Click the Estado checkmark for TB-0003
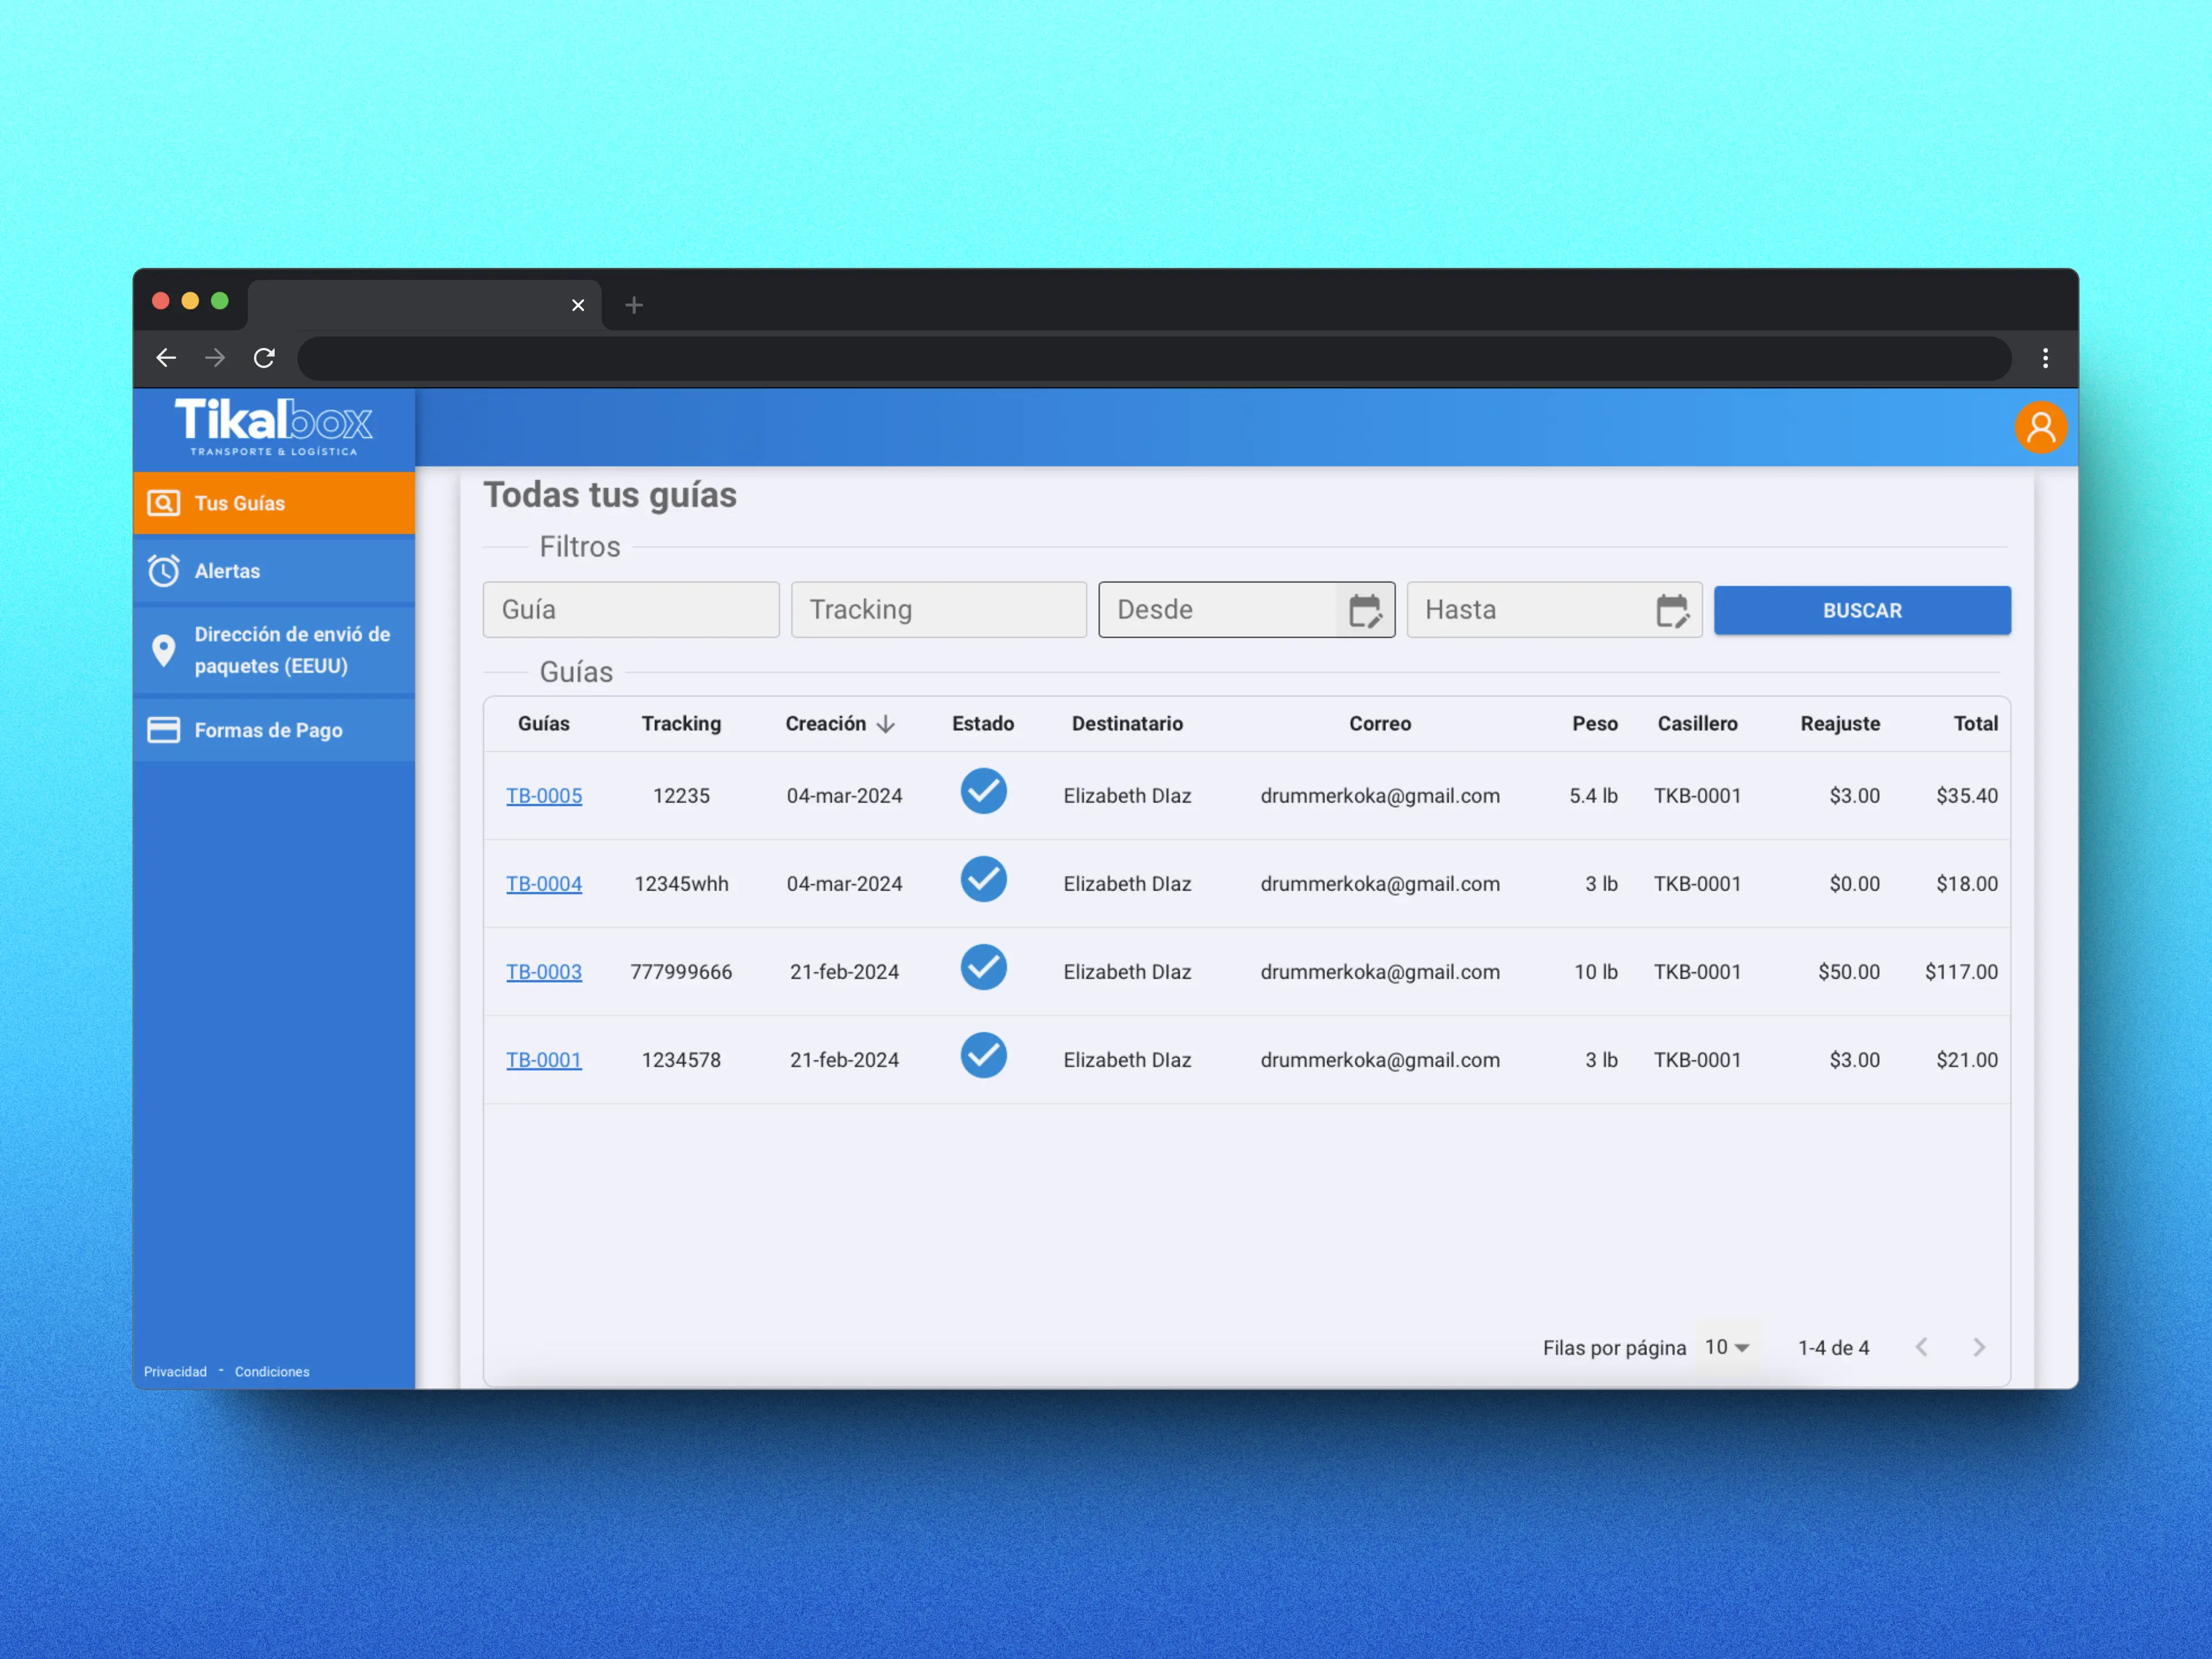This screenshot has width=2212, height=1659. point(983,968)
